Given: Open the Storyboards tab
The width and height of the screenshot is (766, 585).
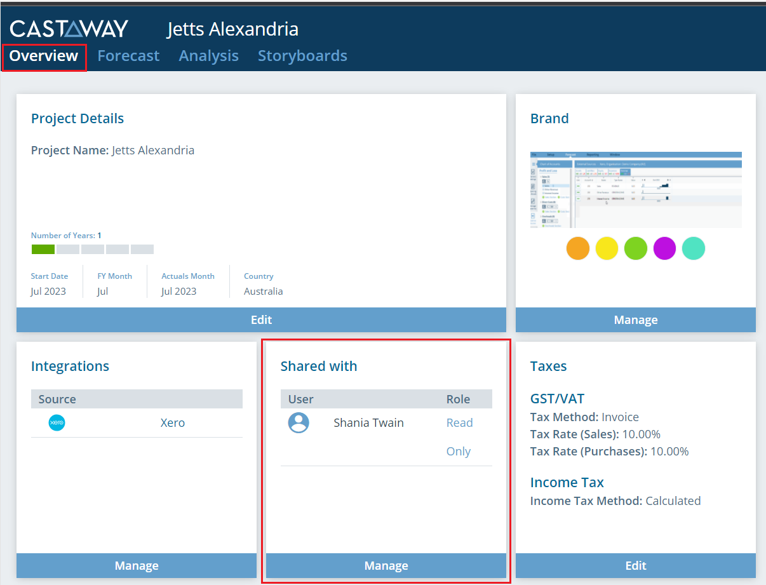Looking at the screenshot, I should pos(302,56).
